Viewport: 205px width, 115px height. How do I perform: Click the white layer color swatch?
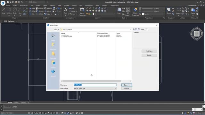93,14
